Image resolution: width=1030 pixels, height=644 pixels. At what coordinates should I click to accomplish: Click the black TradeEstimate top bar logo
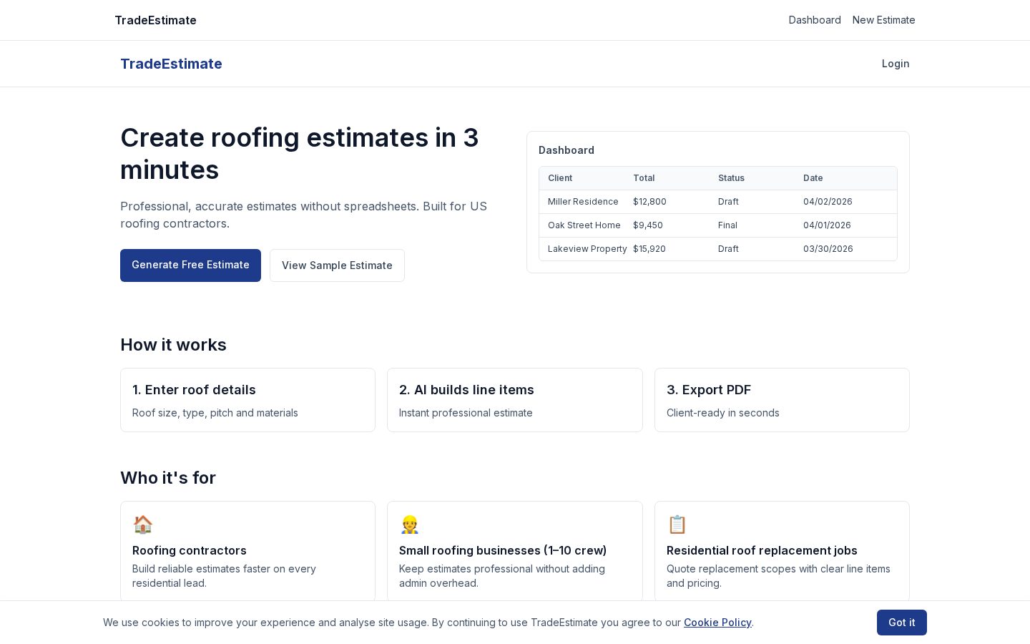[155, 20]
